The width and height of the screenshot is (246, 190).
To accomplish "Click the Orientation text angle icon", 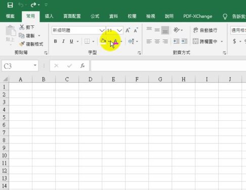I will click(x=177, y=30).
